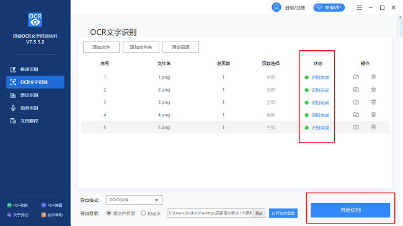Viewport: 403px width, 226px height.
Task: Delete the 2.png row
Action: click(x=373, y=89)
